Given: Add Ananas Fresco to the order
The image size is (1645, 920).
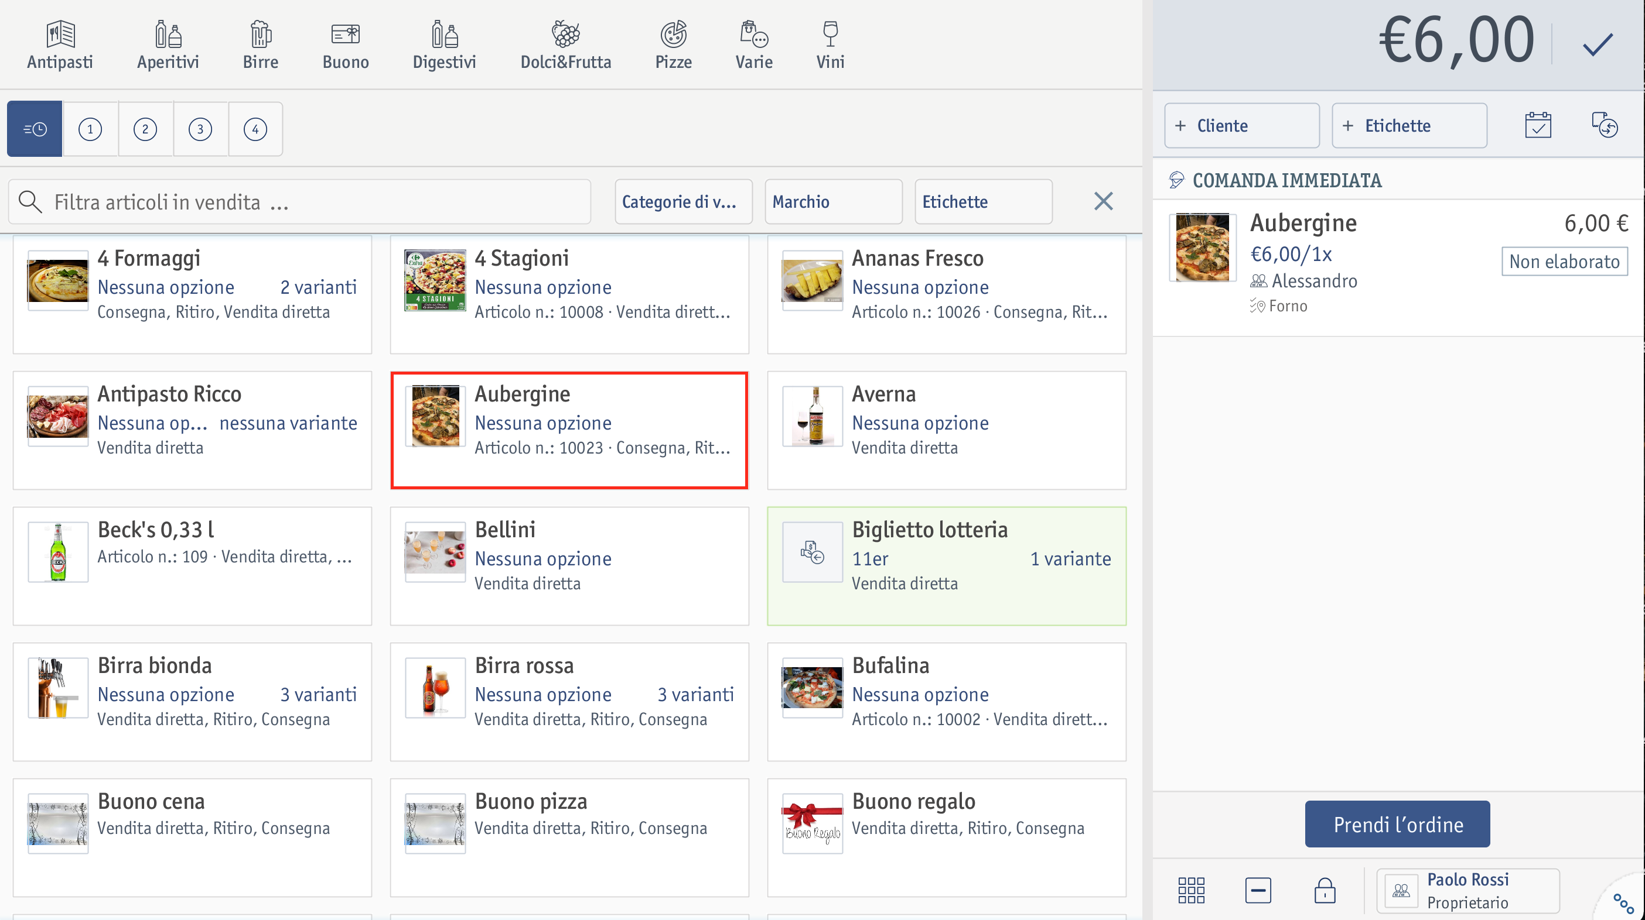Looking at the screenshot, I should pyautogui.click(x=946, y=295).
